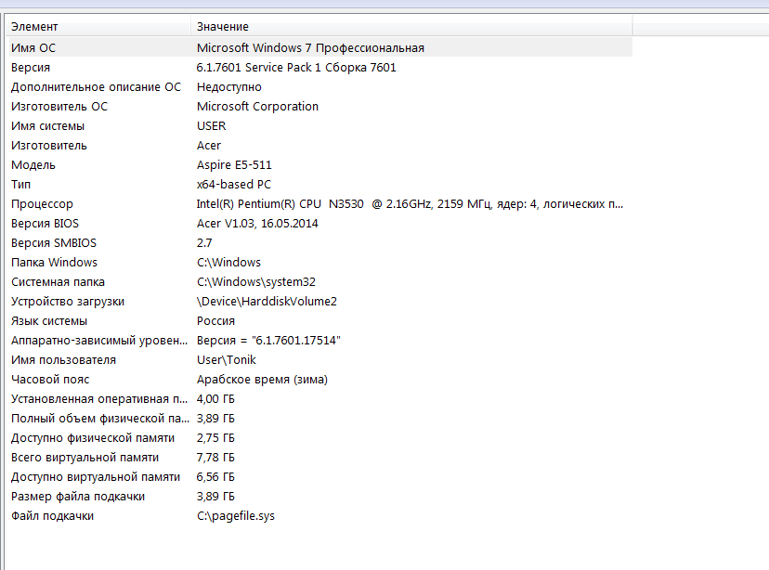
Task: Select the "Всего виртуальной памяти" row
Action: click(85, 458)
